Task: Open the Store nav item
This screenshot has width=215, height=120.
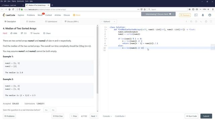Action: pyautogui.click(x=77, y=15)
